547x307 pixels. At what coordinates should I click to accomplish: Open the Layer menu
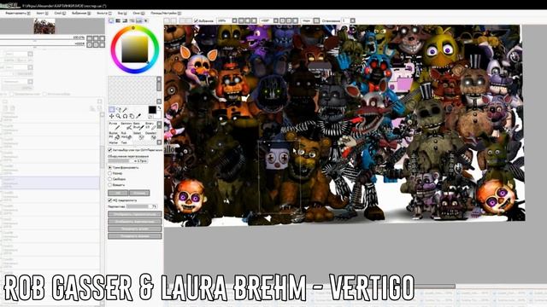click(x=60, y=14)
